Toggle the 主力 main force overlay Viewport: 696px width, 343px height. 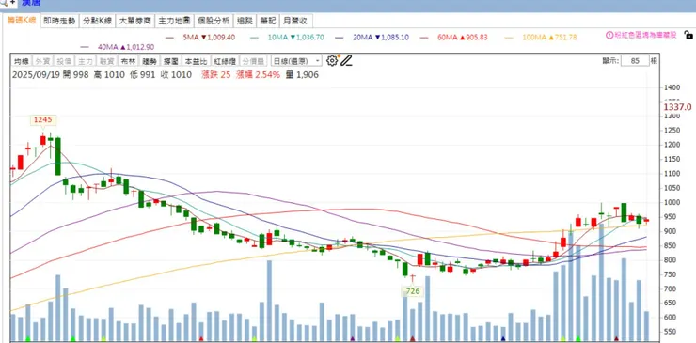(85, 61)
